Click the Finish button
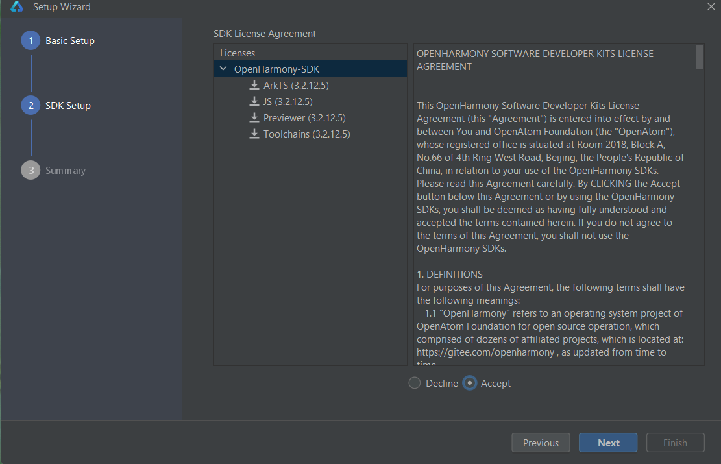The width and height of the screenshot is (721, 464). pyautogui.click(x=675, y=443)
